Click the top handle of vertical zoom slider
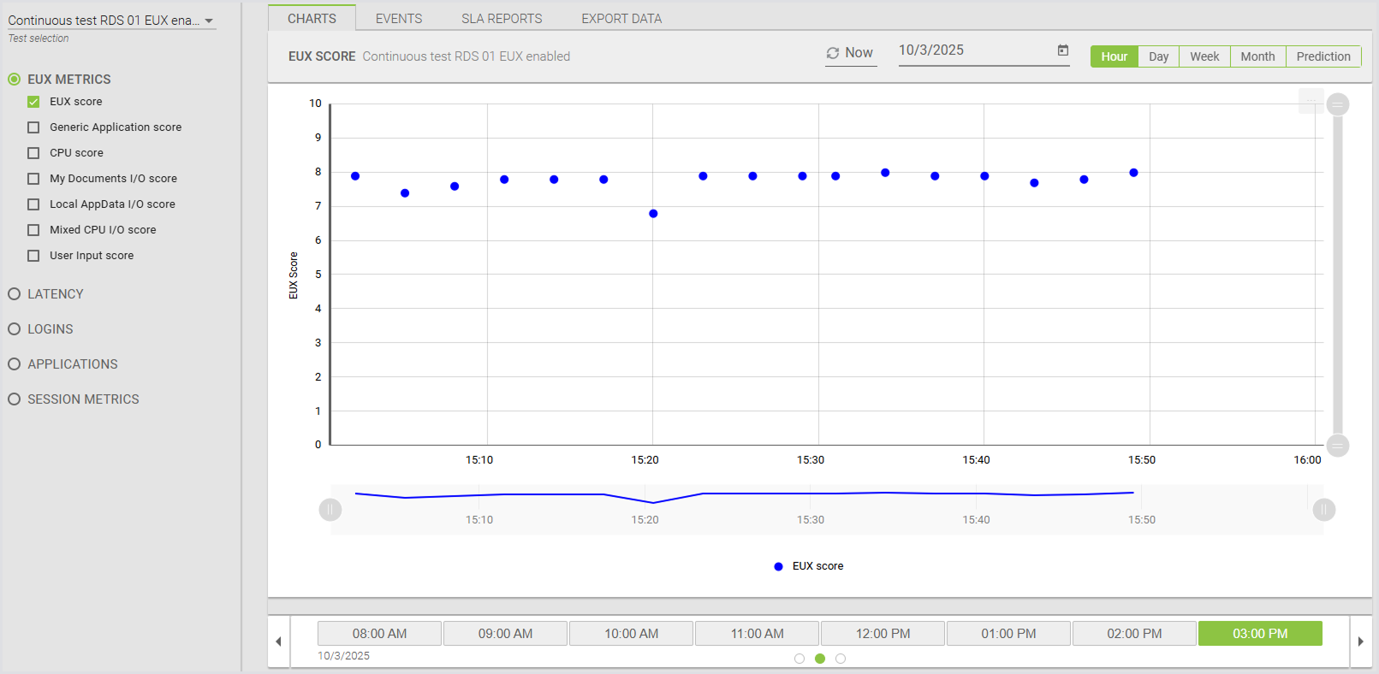 (1337, 104)
